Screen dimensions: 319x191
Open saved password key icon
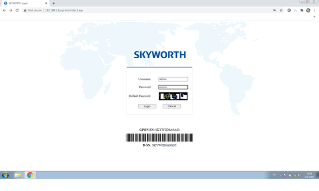[275, 10]
